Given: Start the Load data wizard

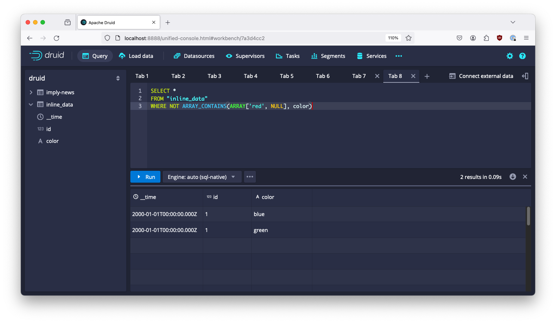Looking at the screenshot, I should coord(136,56).
